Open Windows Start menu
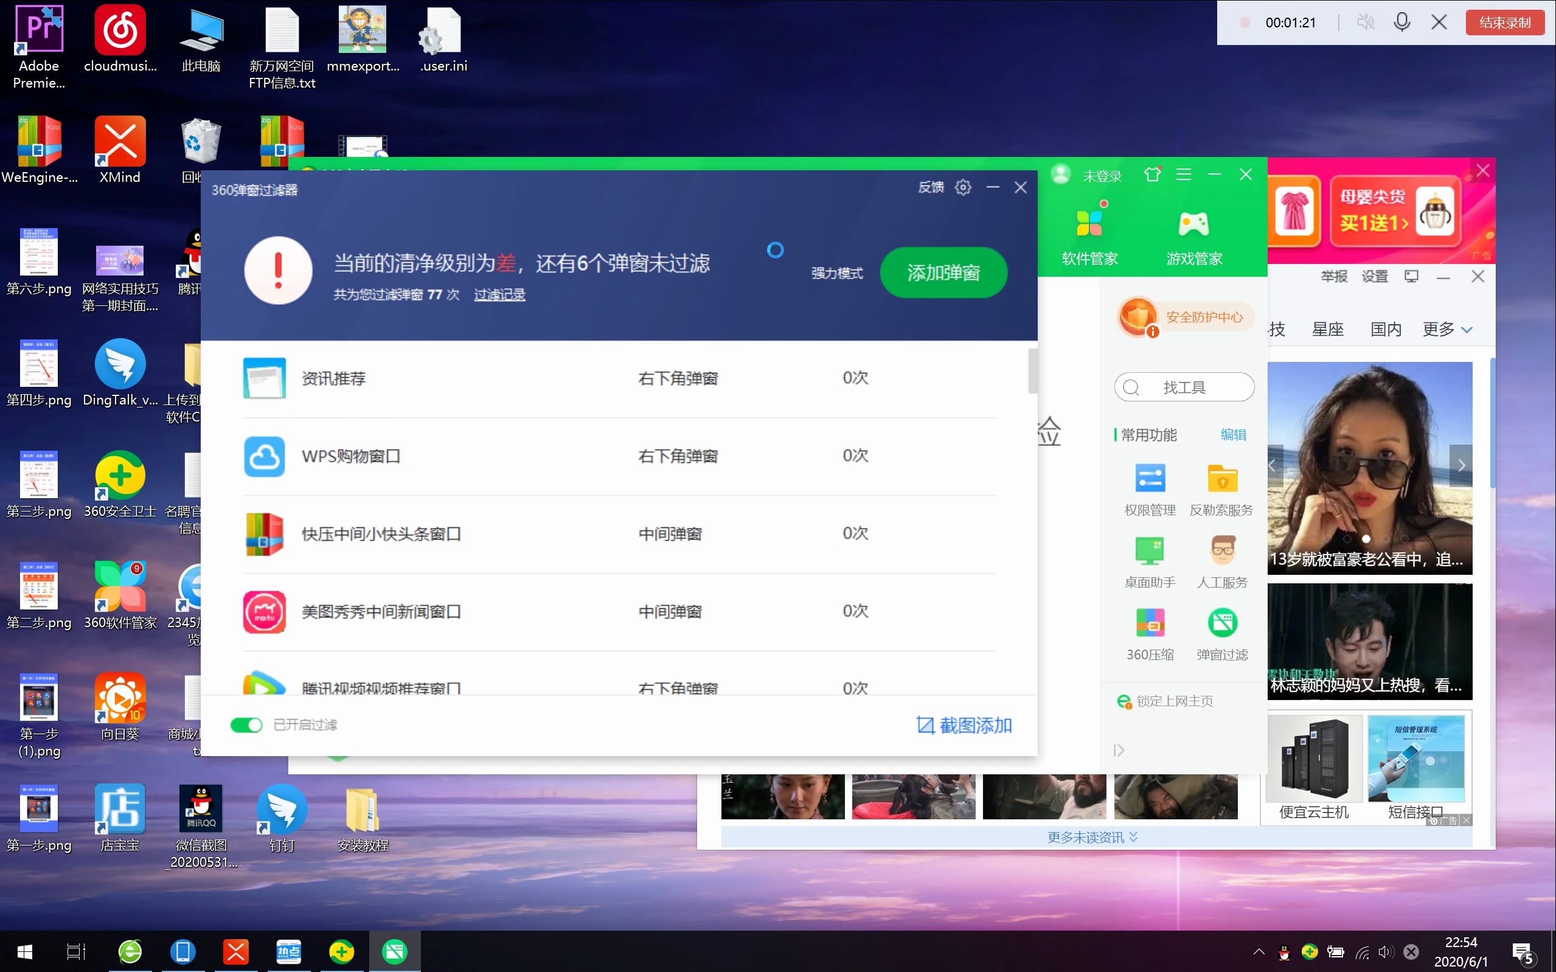Viewport: 1556px width, 972px height. 24,951
